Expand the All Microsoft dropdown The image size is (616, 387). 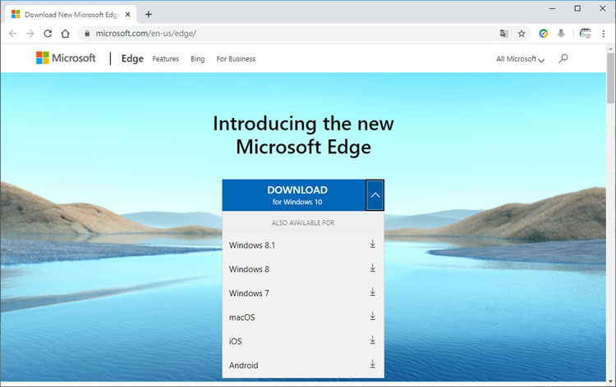point(520,59)
